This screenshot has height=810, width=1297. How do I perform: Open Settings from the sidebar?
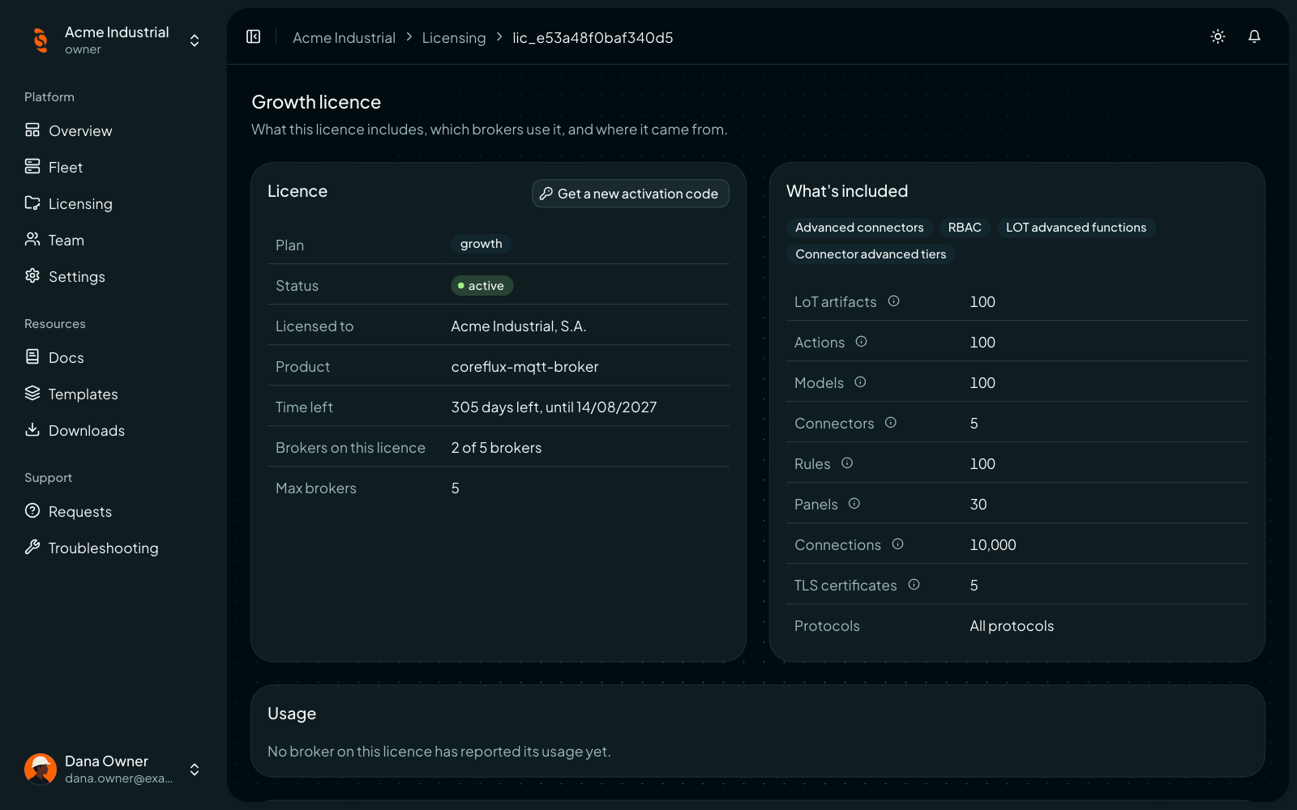click(x=113, y=276)
